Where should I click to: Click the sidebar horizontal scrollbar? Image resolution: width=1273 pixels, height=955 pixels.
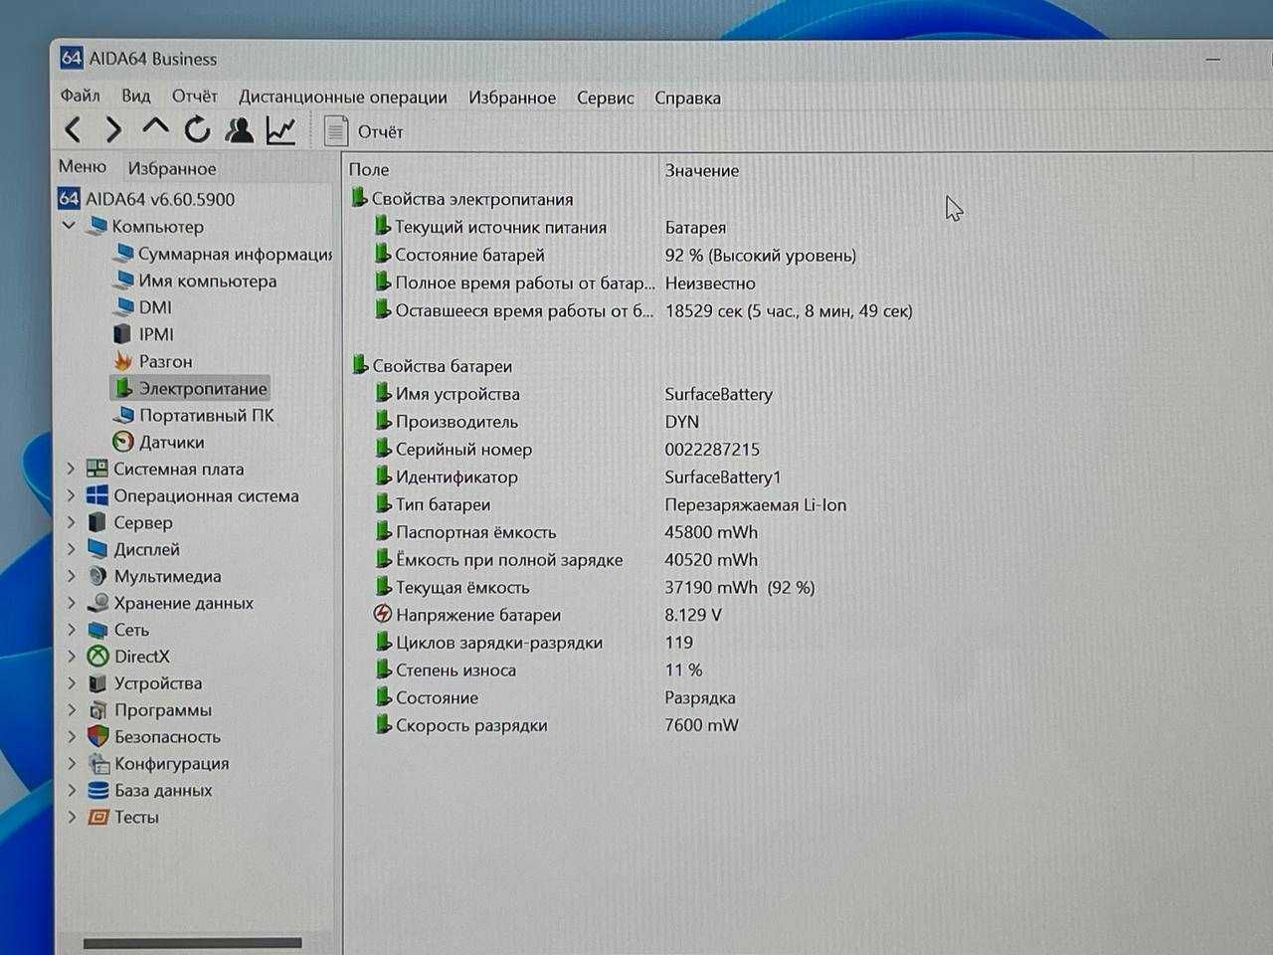[193, 942]
